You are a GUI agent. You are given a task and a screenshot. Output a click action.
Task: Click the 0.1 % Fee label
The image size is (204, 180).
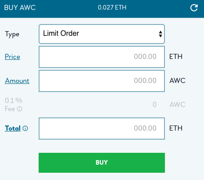tap(14, 105)
